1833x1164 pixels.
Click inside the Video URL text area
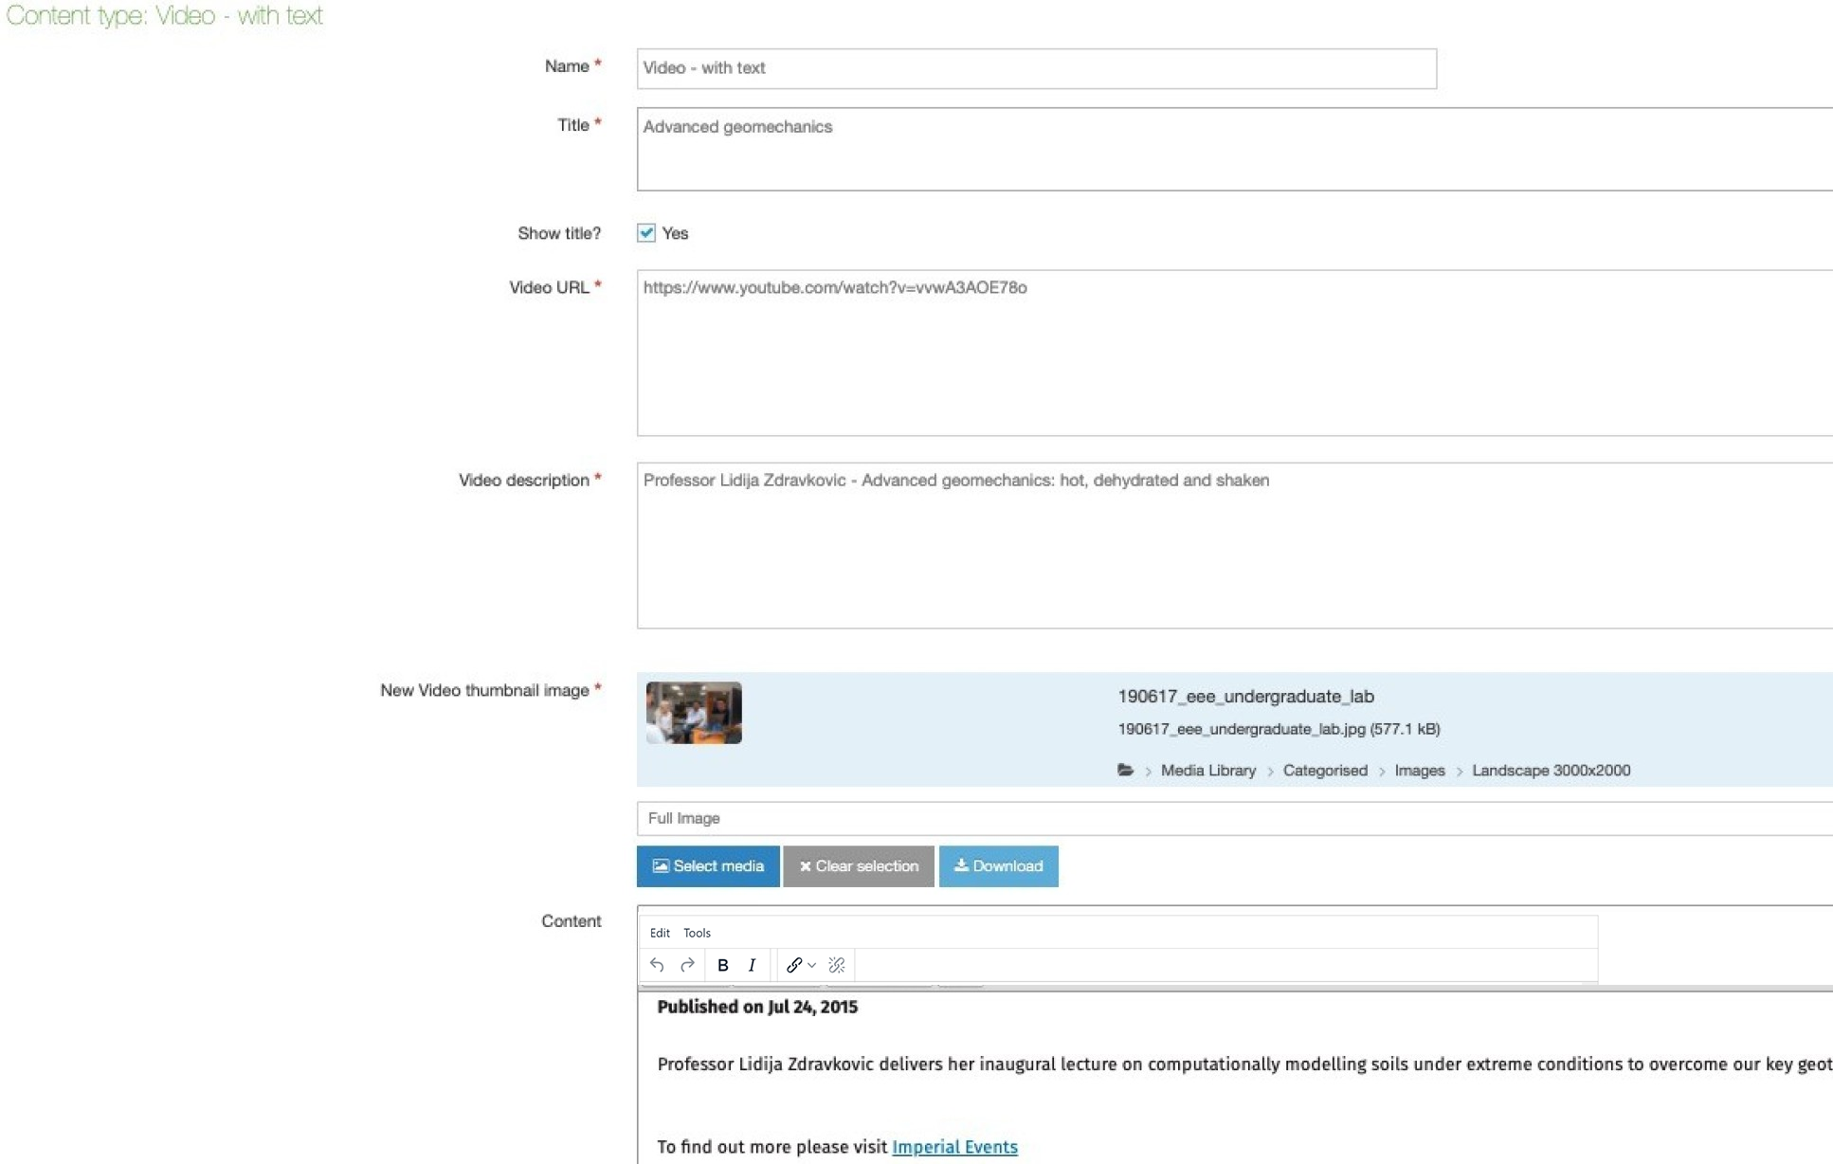tap(1232, 353)
